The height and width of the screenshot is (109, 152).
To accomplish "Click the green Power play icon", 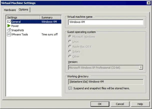I will tap(9, 26).
